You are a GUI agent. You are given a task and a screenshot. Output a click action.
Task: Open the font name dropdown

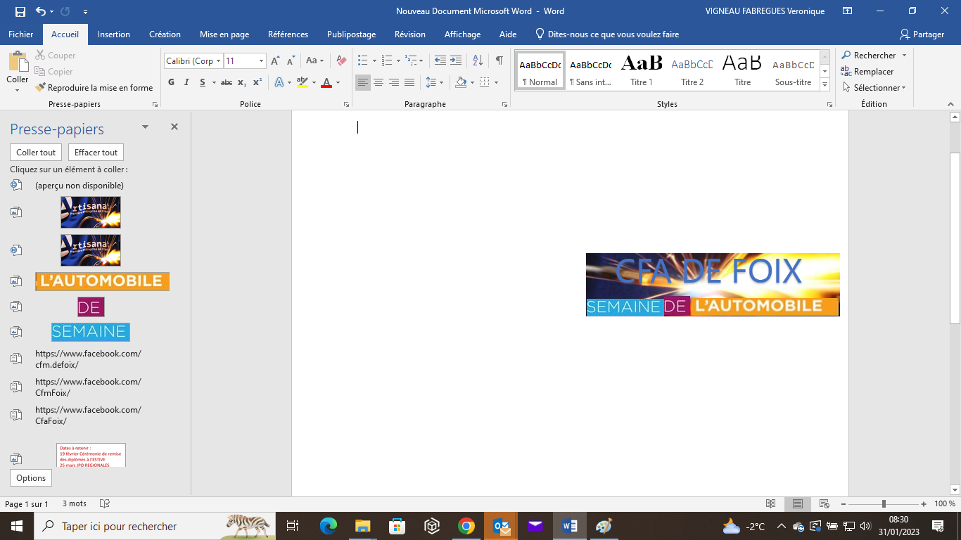tap(219, 61)
